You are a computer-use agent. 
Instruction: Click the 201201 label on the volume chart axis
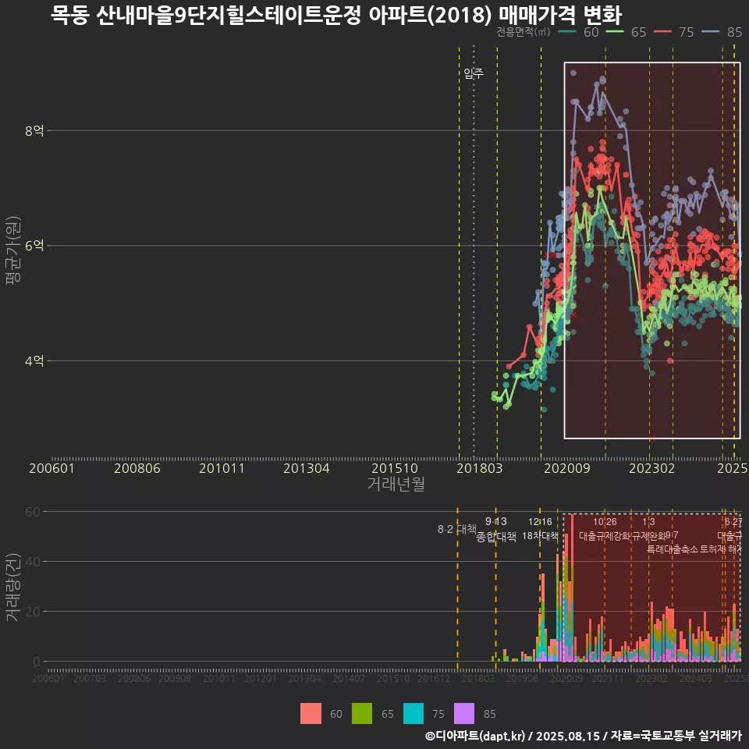[x=261, y=678]
